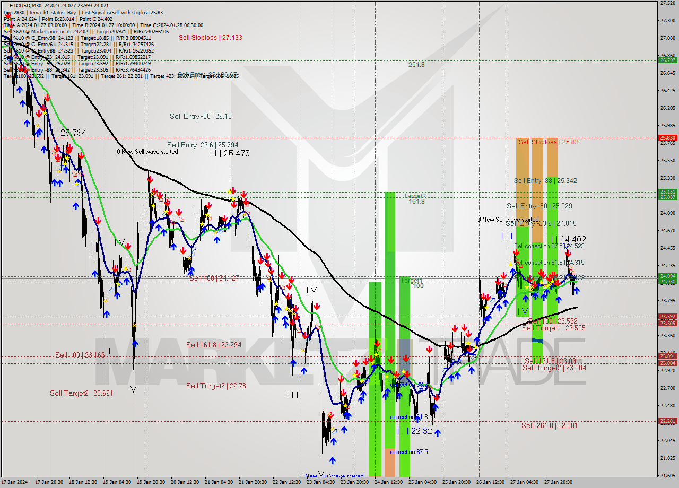This screenshot has width=679, height=488.
Task: Click the Sell Stoploss 27.133 label
Action: (211, 38)
